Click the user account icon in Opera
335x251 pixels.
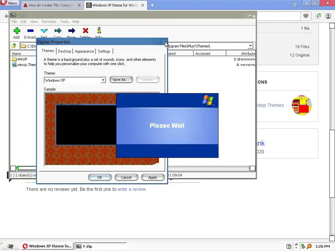click(x=328, y=16)
